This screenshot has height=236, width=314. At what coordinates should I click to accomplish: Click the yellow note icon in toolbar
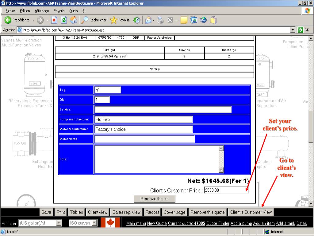(x=184, y=20)
